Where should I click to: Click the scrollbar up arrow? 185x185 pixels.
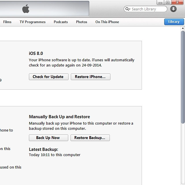tap(183, 29)
